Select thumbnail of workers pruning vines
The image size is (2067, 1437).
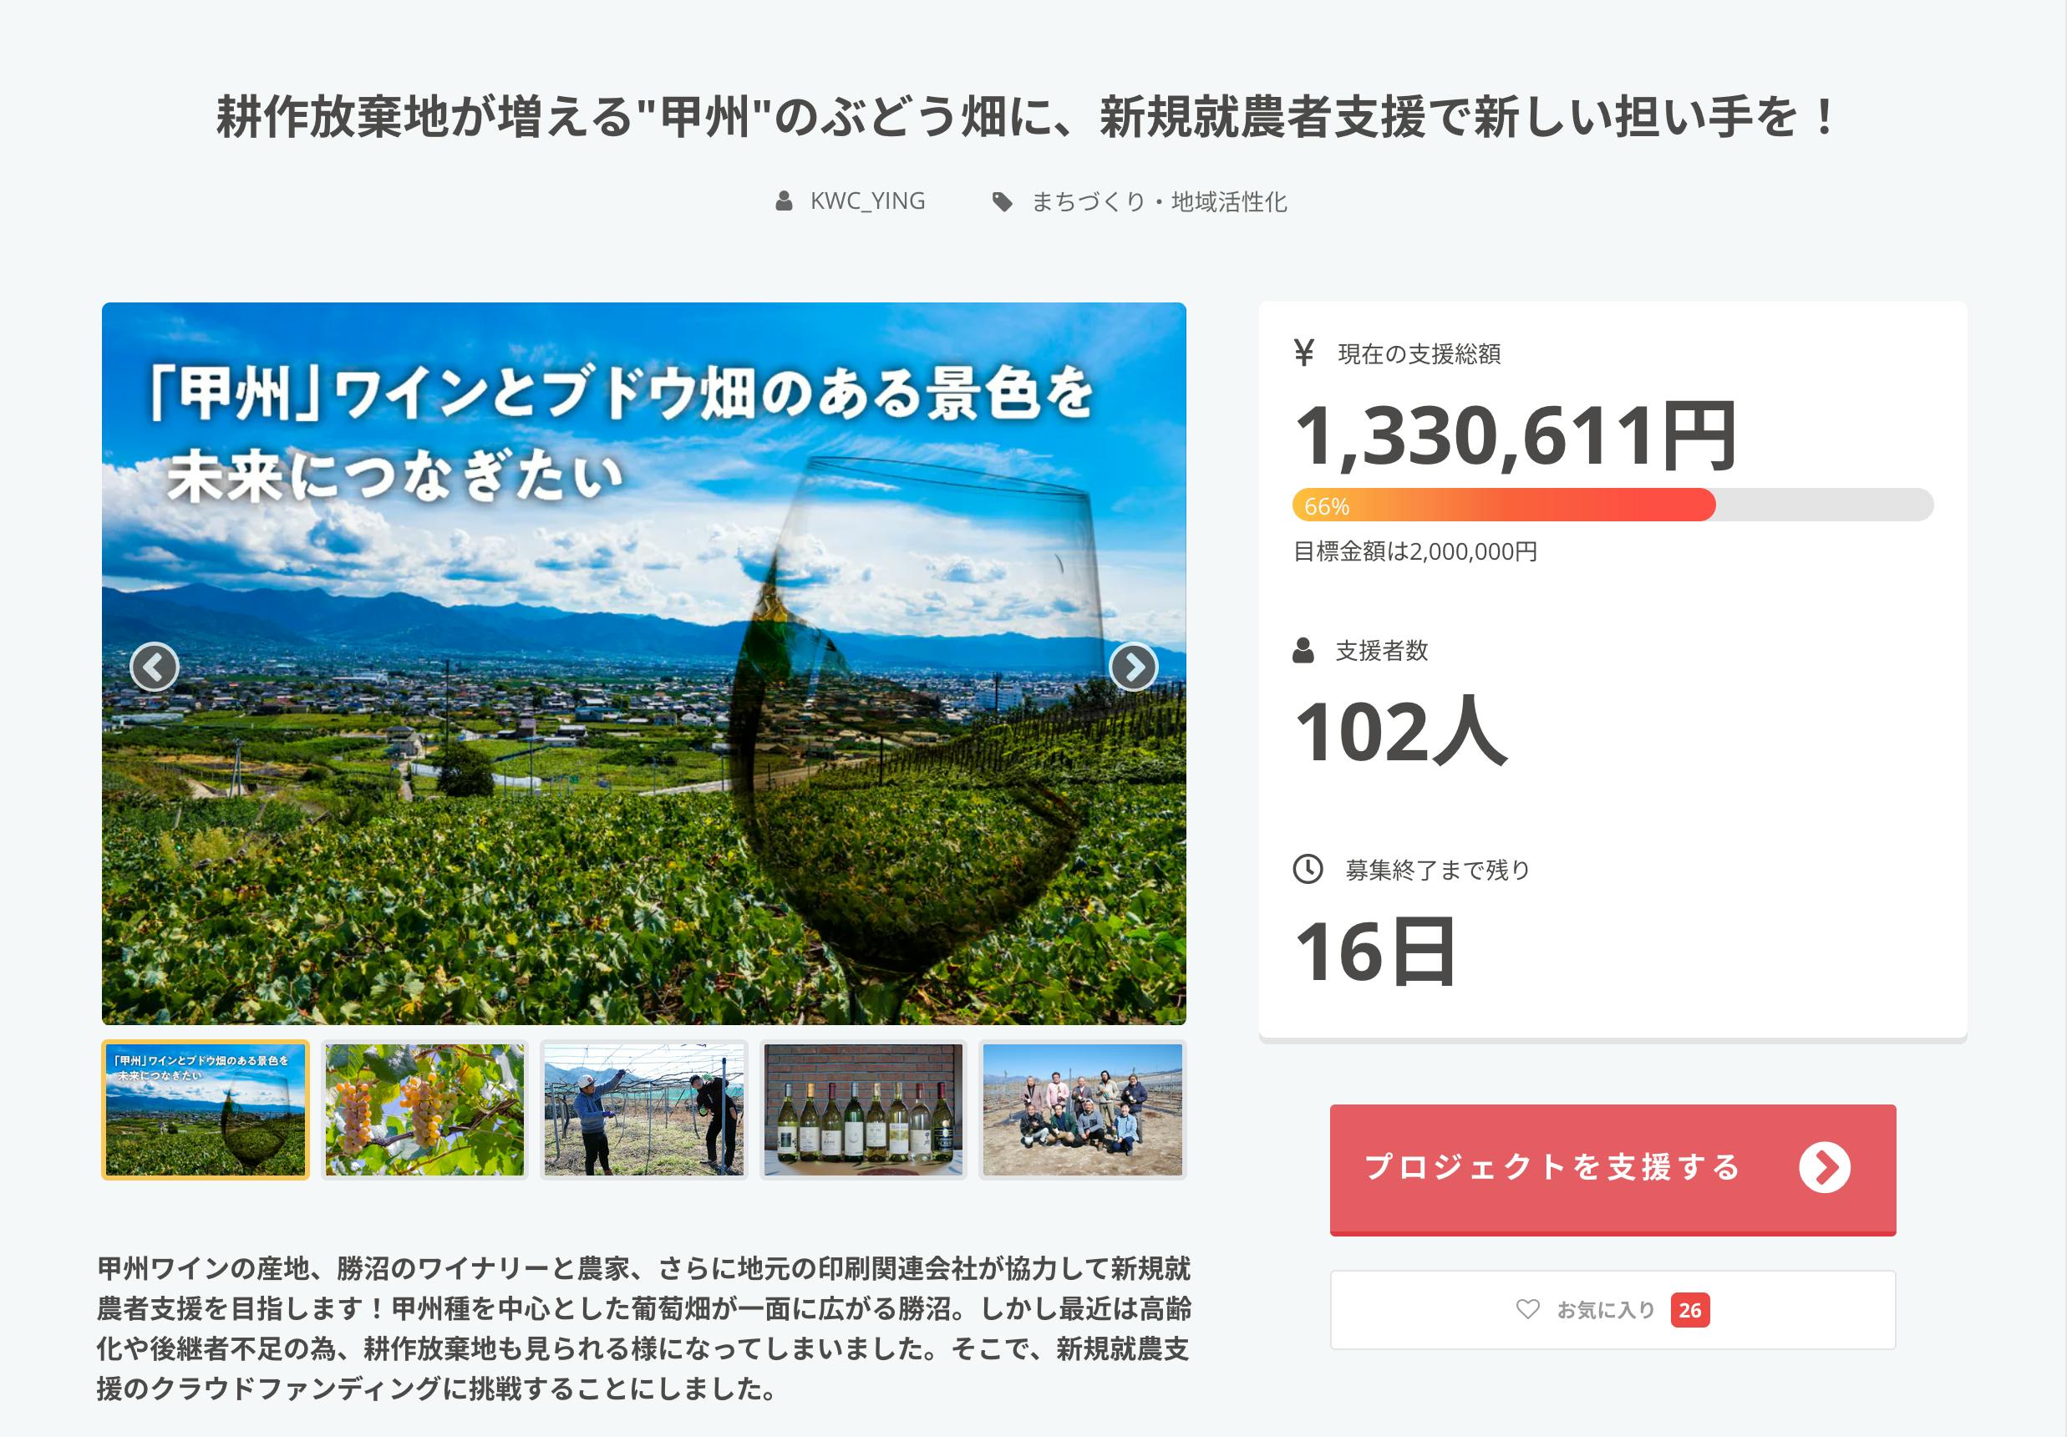(x=643, y=1109)
